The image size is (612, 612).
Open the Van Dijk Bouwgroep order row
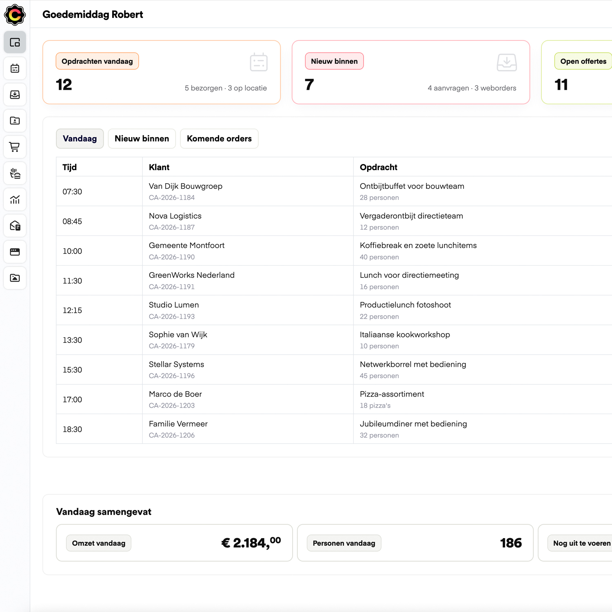point(334,191)
